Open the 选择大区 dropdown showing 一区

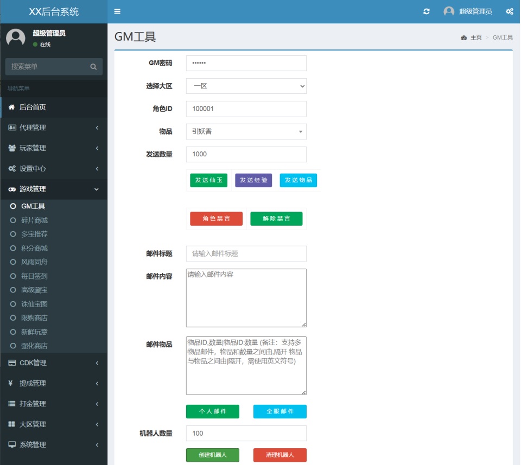246,86
